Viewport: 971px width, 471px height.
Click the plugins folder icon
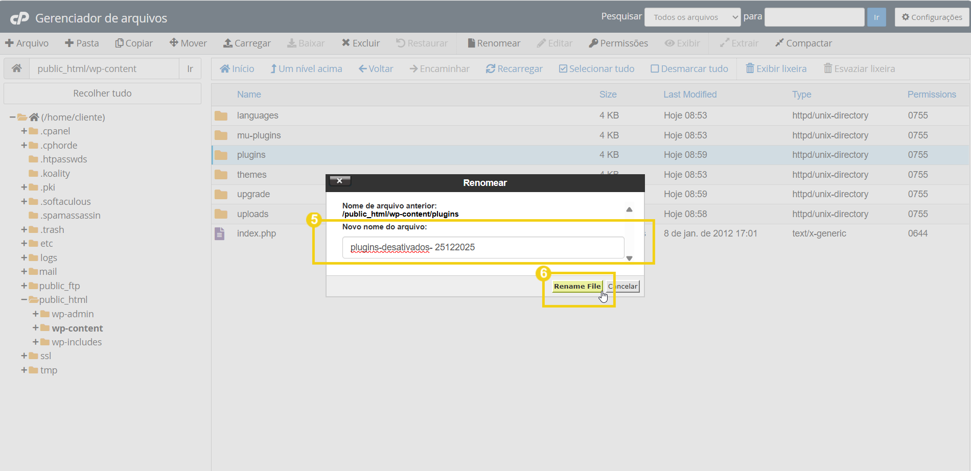pos(221,155)
